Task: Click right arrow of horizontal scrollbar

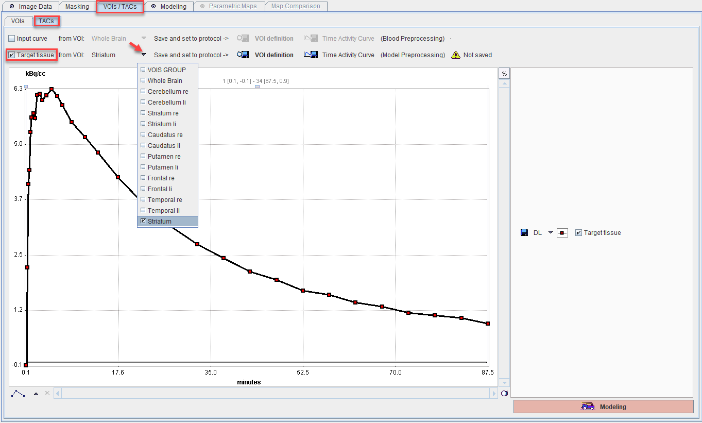Action: pos(493,394)
